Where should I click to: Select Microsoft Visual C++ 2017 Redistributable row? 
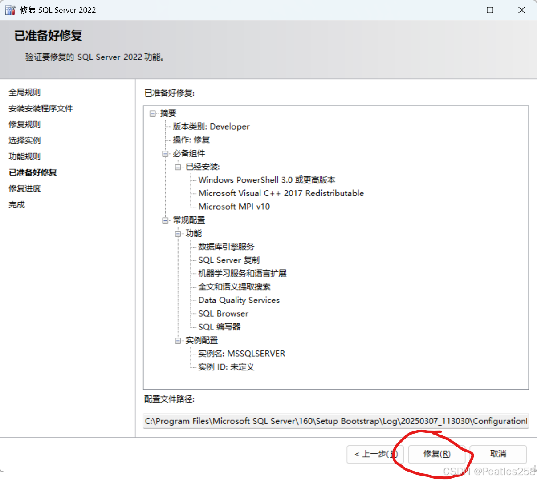(281, 194)
